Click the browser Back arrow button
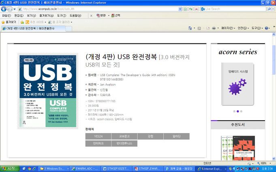This screenshot has height=172, width=276. click(4, 9)
